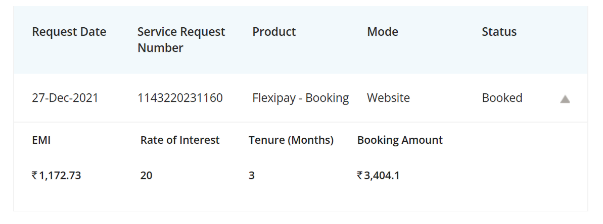This screenshot has height=224, width=603.
Task: Click the EMI value ₹1,172.73
Action: [57, 176]
